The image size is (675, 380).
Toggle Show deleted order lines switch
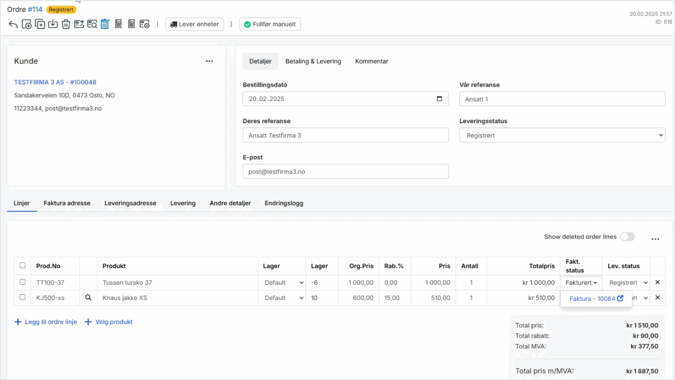click(x=627, y=237)
